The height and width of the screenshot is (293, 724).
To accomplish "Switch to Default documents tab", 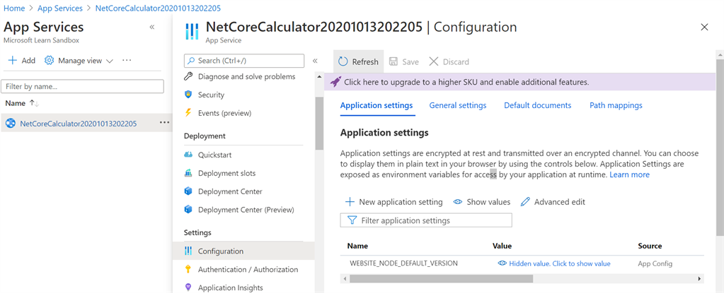I will (537, 105).
